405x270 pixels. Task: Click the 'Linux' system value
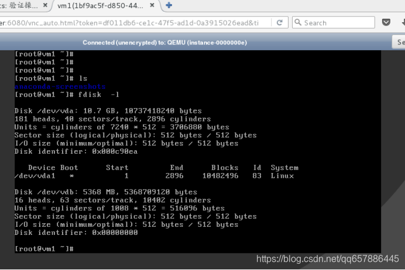pos(282,176)
